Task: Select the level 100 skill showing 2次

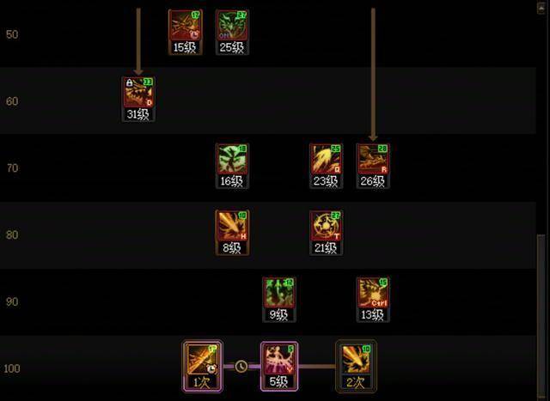Action: pyautogui.click(x=357, y=366)
